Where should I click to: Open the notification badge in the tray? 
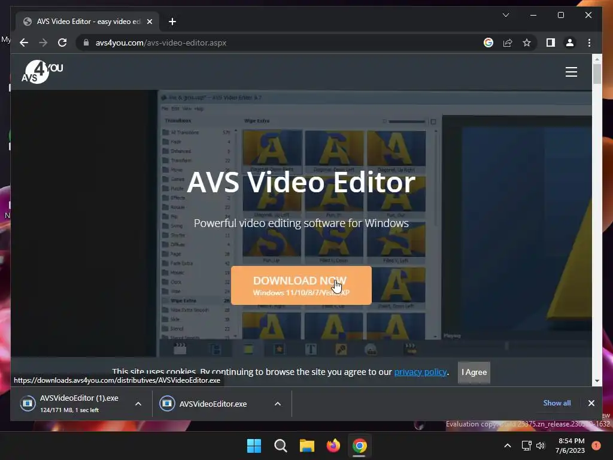pos(596,445)
